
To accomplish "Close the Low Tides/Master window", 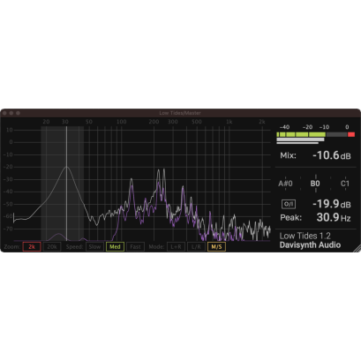I will click(x=4, y=113).
